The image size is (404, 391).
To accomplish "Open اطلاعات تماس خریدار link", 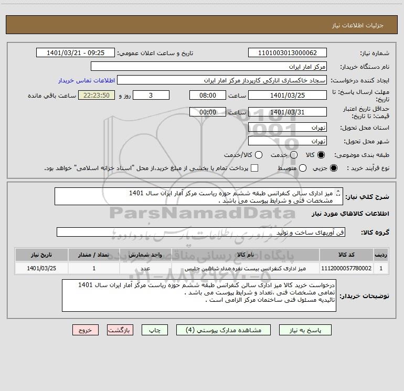I will coord(87,80).
